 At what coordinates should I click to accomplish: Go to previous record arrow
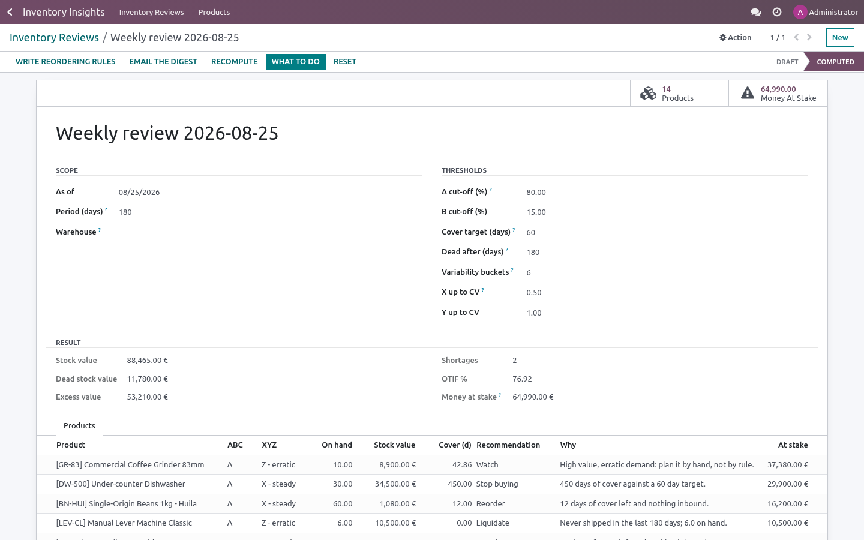(x=796, y=37)
